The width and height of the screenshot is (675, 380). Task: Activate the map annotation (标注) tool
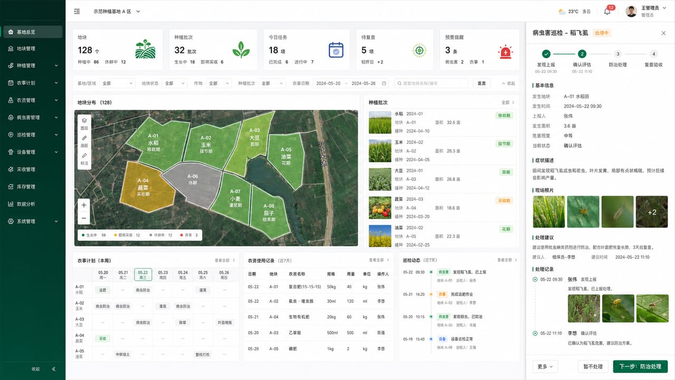click(84, 158)
